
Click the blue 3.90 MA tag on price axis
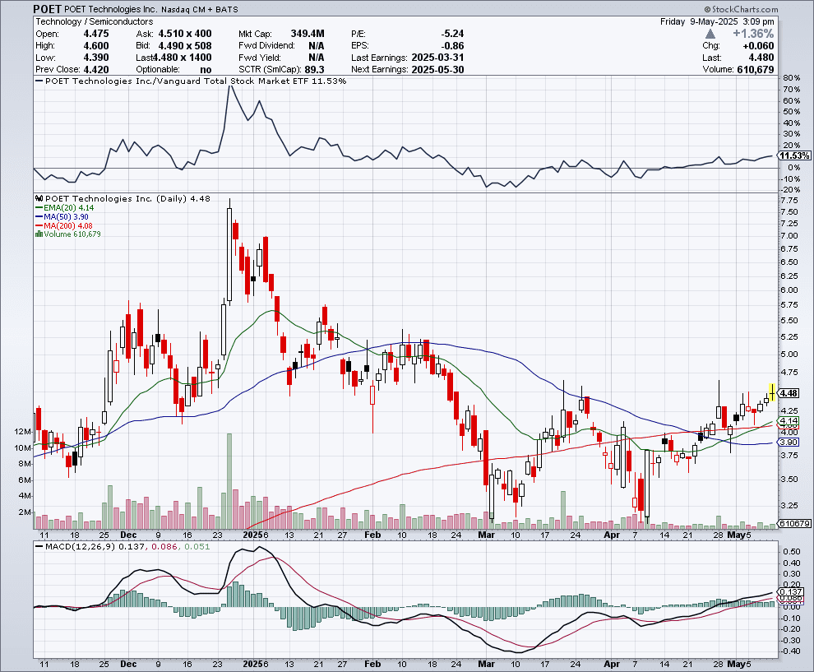(x=789, y=442)
